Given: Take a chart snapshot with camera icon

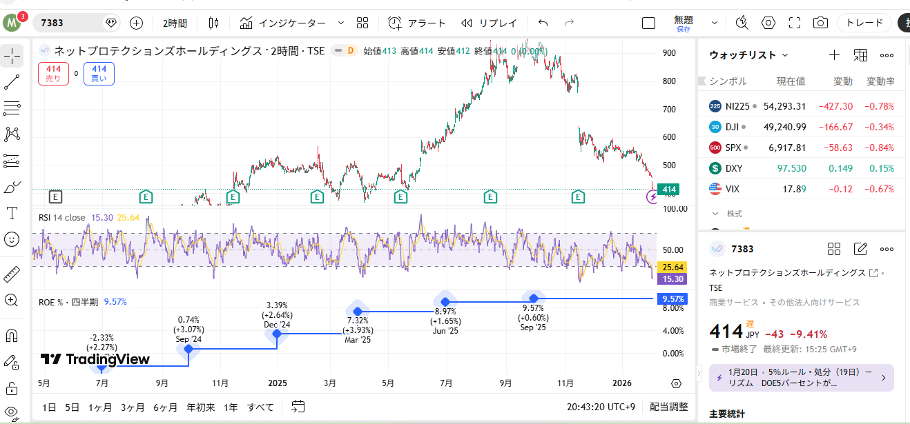Looking at the screenshot, I should (820, 23).
